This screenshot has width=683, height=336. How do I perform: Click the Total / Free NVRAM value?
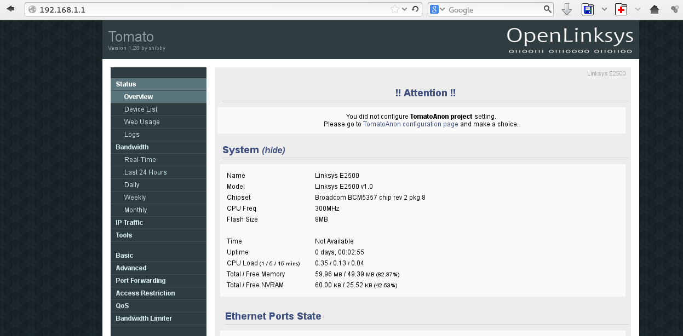tap(356, 285)
